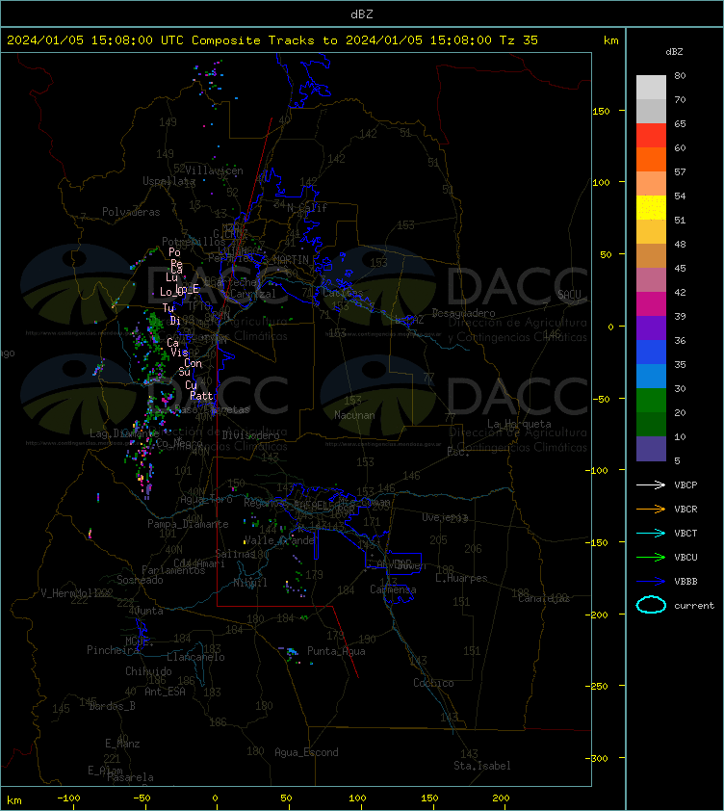
Task: Click the 'Vis' station label in white
Action: tap(179, 353)
